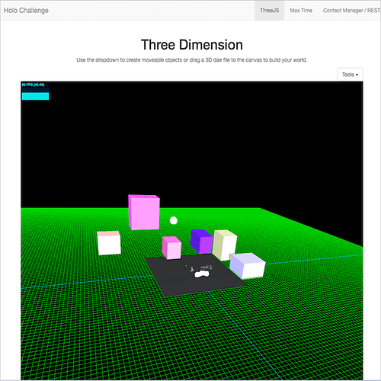The height and width of the screenshot is (381, 381).
Task: Select the white sphere
Action: 174,220
